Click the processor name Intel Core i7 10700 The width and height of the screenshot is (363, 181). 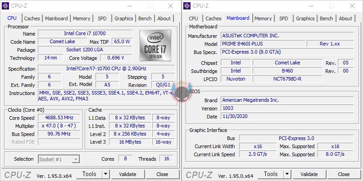(85, 33)
